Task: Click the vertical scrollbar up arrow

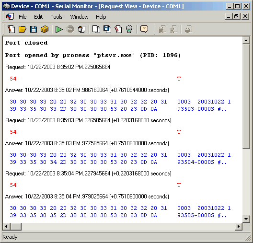Action: (246, 40)
